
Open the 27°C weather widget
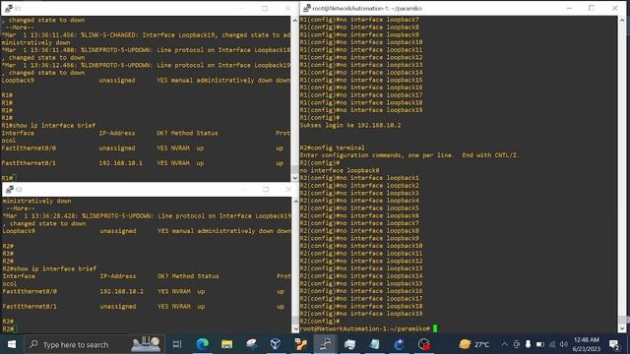click(474, 344)
